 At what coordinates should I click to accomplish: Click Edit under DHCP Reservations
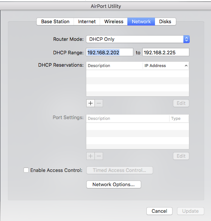pyautogui.click(x=181, y=103)
